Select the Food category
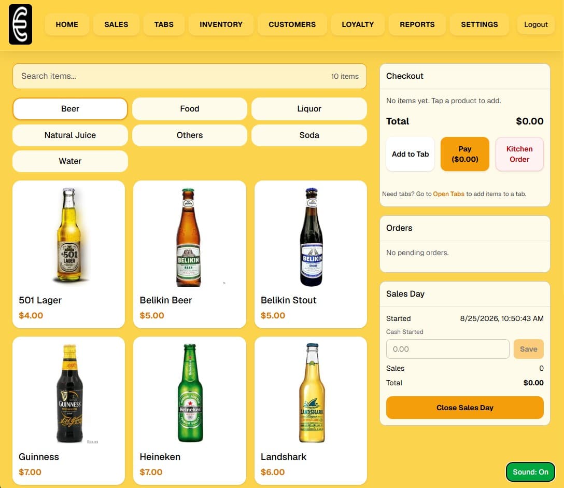 tap(190, 109)
